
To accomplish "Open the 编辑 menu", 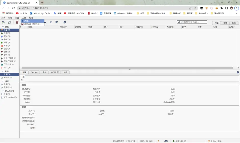I will pos(10,18).
